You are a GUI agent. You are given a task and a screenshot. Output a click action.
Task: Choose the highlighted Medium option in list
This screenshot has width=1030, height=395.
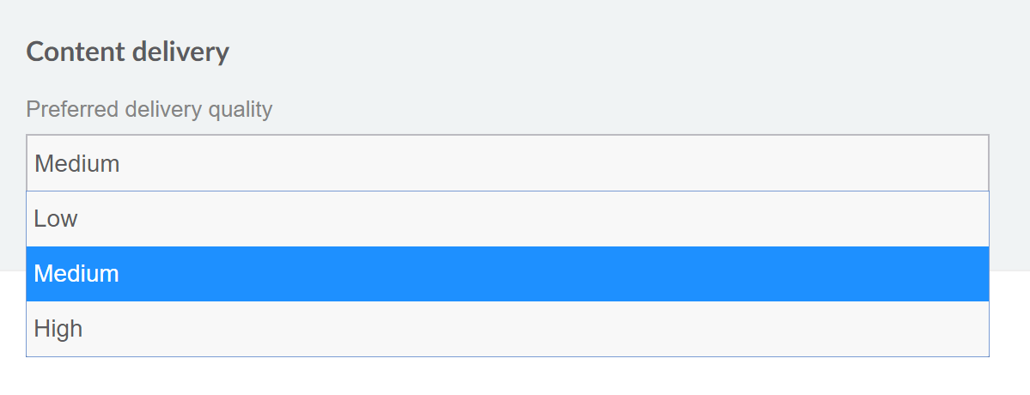point(507,274)
